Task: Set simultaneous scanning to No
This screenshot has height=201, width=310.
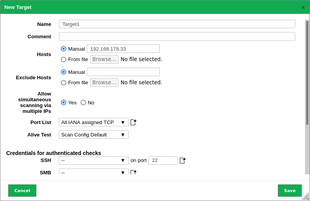Action: coord(83,102)
